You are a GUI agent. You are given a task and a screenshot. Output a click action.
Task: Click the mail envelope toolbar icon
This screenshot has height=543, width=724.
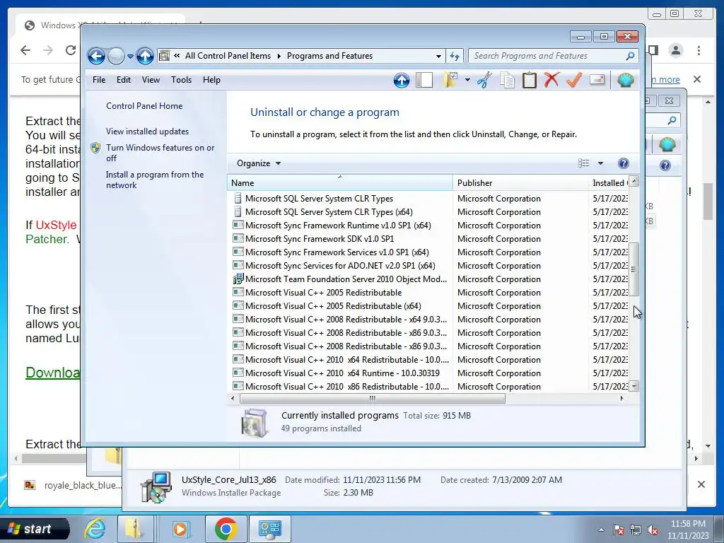pyautogui.click(x=597, y=80)
